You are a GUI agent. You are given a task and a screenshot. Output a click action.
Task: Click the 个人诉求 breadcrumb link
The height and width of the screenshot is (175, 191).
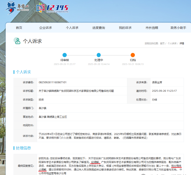point(172,44)
